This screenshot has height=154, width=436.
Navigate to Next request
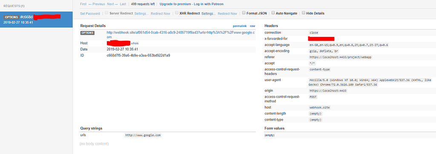coord(112,4)
